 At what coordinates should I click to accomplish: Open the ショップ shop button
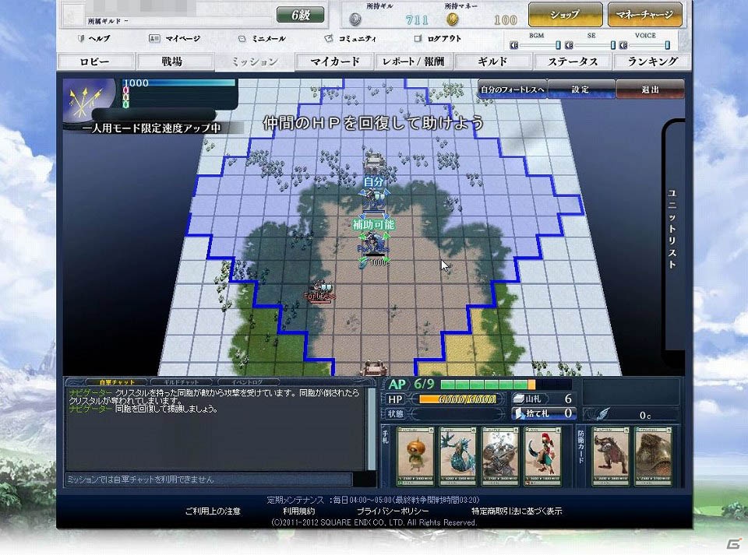[565, 15]
